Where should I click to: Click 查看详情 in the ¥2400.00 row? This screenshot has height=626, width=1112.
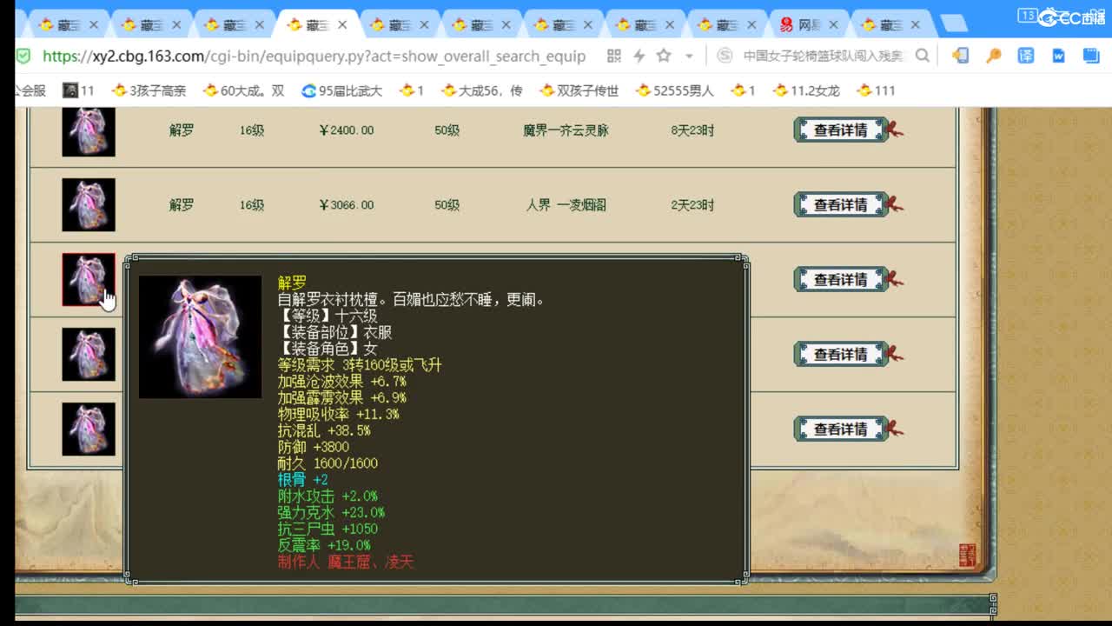pos(840,130)
